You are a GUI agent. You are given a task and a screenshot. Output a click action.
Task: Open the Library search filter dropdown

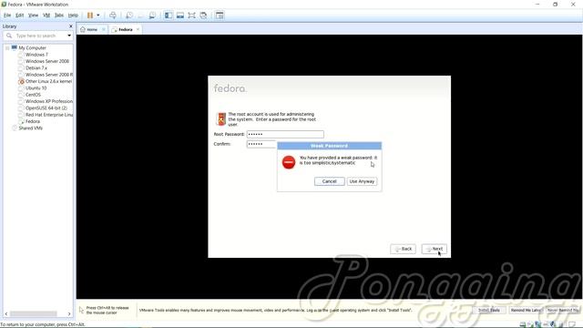69,36
